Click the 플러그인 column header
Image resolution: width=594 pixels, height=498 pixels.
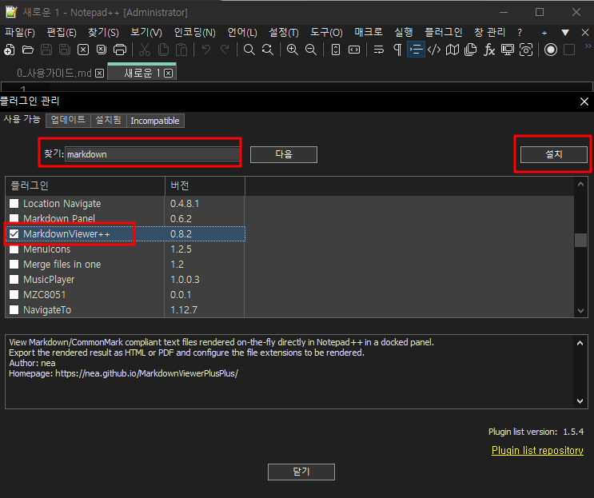85,186
